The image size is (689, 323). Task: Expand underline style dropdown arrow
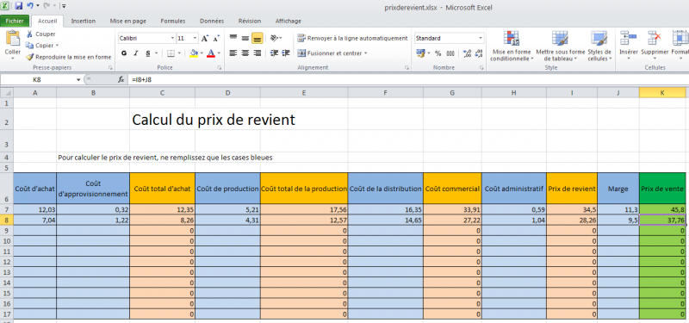coord(157,53)
